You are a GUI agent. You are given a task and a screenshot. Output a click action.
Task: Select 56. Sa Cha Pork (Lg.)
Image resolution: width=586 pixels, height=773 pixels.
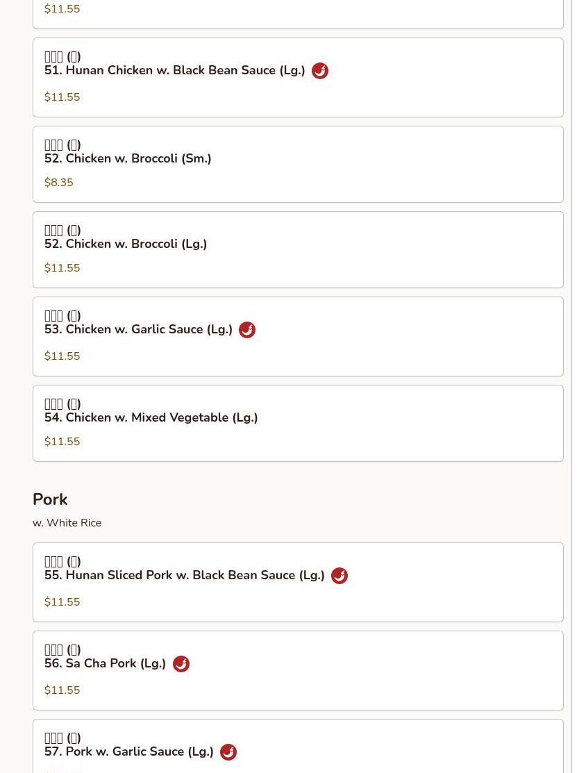tap(105, 664)
